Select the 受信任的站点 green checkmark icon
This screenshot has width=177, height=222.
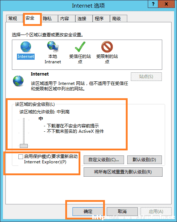pos(80,47)
